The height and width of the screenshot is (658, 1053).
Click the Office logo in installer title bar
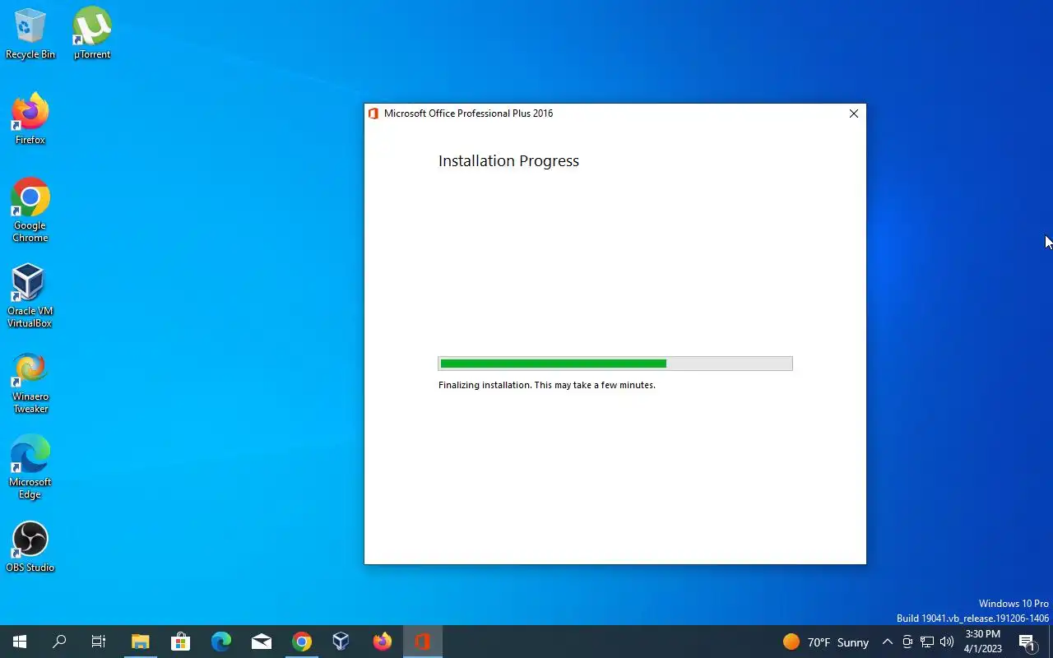click(x=373, y=114)
